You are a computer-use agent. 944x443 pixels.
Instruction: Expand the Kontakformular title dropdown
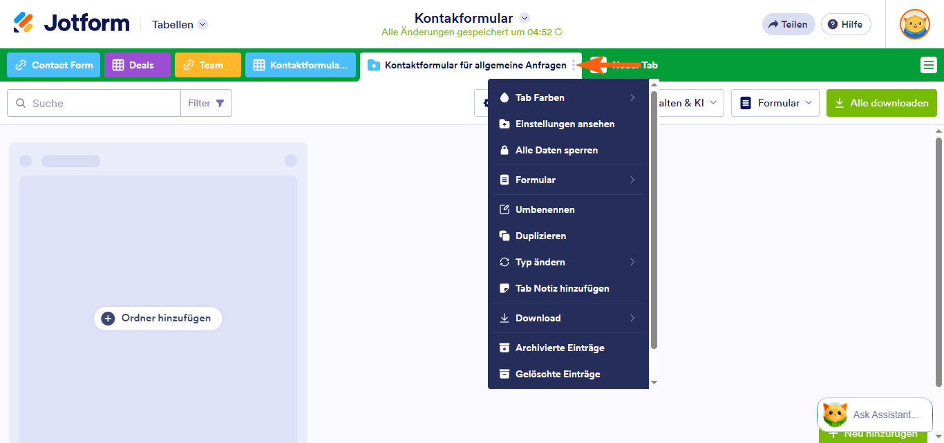[525, 19]
